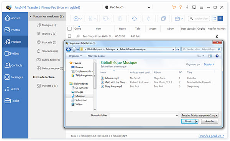Viewport: 230px width, 141px height.
Task: Click the de-duplicate copies toolbar icon
Action: [163, 19]
